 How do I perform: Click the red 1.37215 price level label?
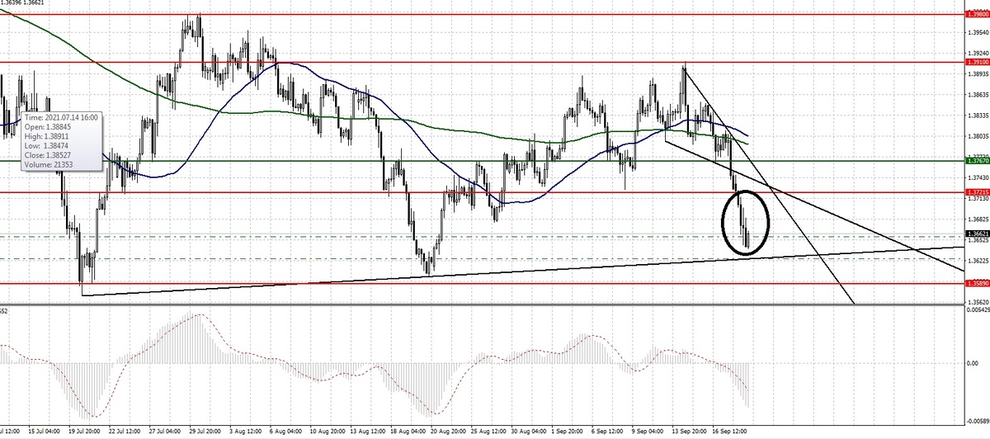click(x=977, y=192)
